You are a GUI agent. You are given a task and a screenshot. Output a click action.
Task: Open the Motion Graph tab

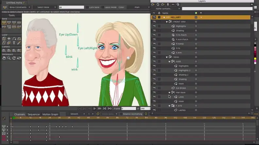50,114
